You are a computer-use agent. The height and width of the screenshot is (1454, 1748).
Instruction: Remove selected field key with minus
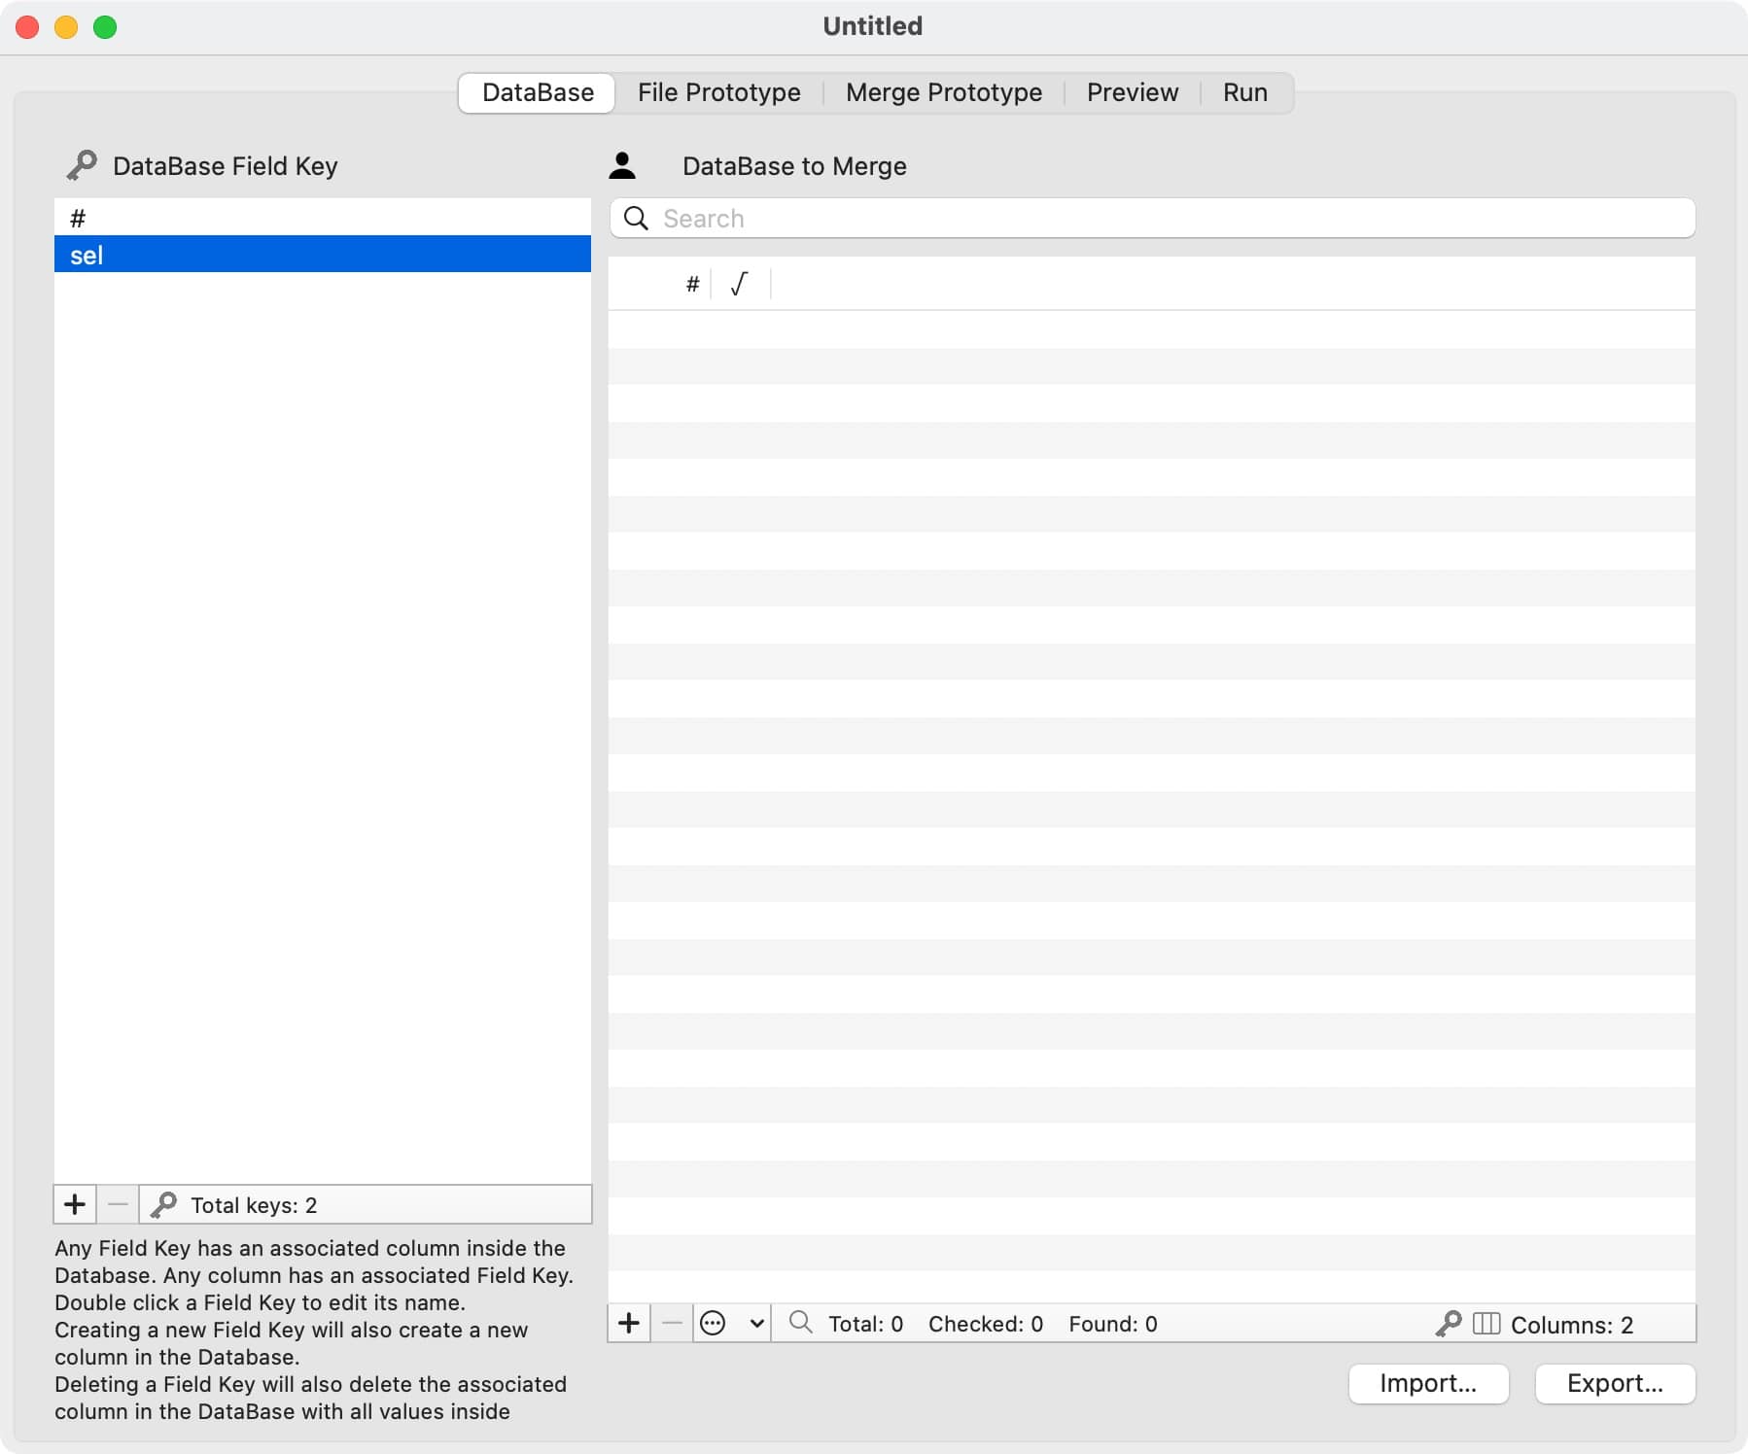click(x=118, y=1204)
